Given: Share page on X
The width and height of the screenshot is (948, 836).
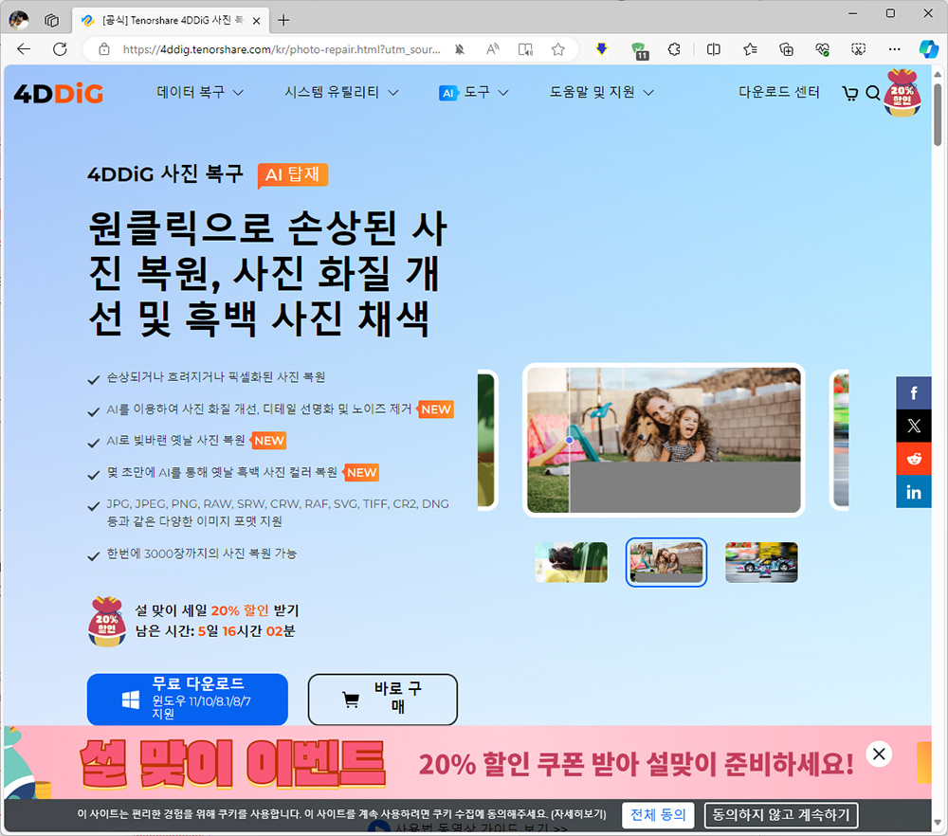Looking at the screenshot, I should [914, 426].
